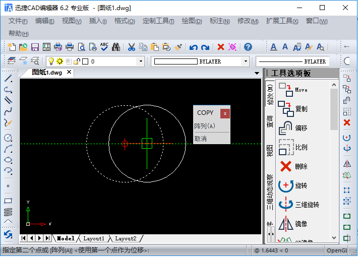Viewport: 358px width, 257px height.
Task: Undo last action with blue arrow
Action: click(x=194, y=47)
